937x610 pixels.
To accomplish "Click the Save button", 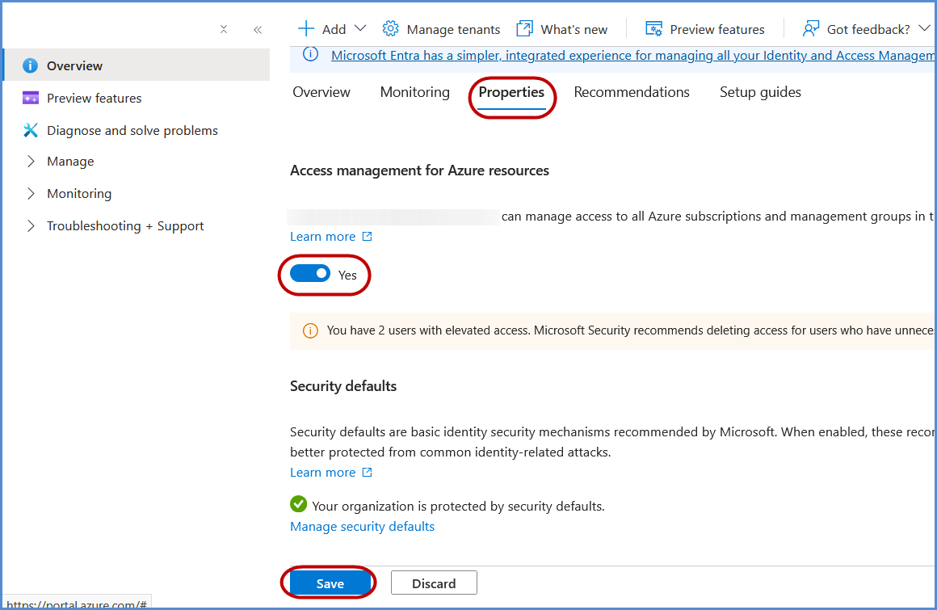I will (x=330, y=583).
